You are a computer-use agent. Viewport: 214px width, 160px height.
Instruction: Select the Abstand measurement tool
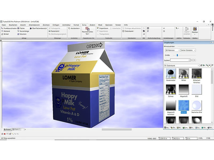[x=7, y=31]
